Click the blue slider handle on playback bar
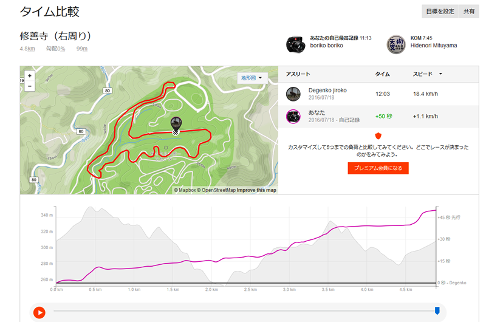 [x=437, y=310]
